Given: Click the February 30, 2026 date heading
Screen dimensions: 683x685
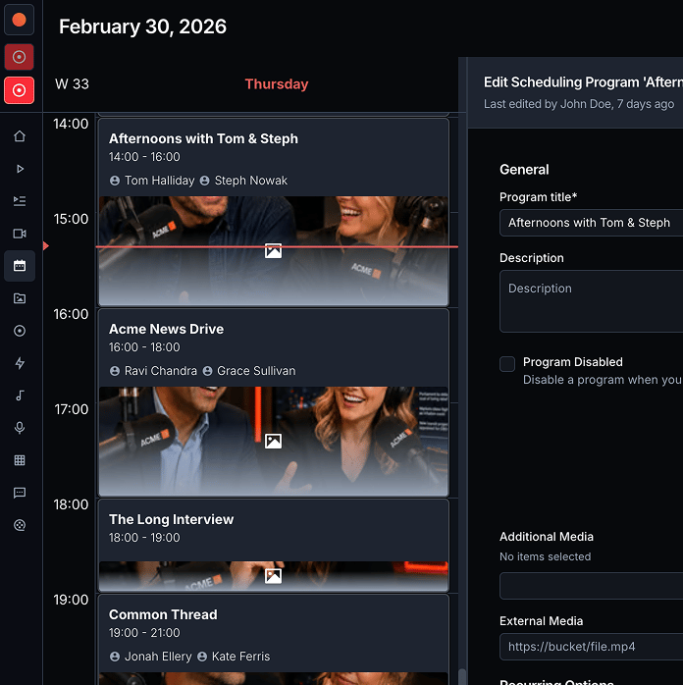Looking at the screenshot, I should pos(143,26).
